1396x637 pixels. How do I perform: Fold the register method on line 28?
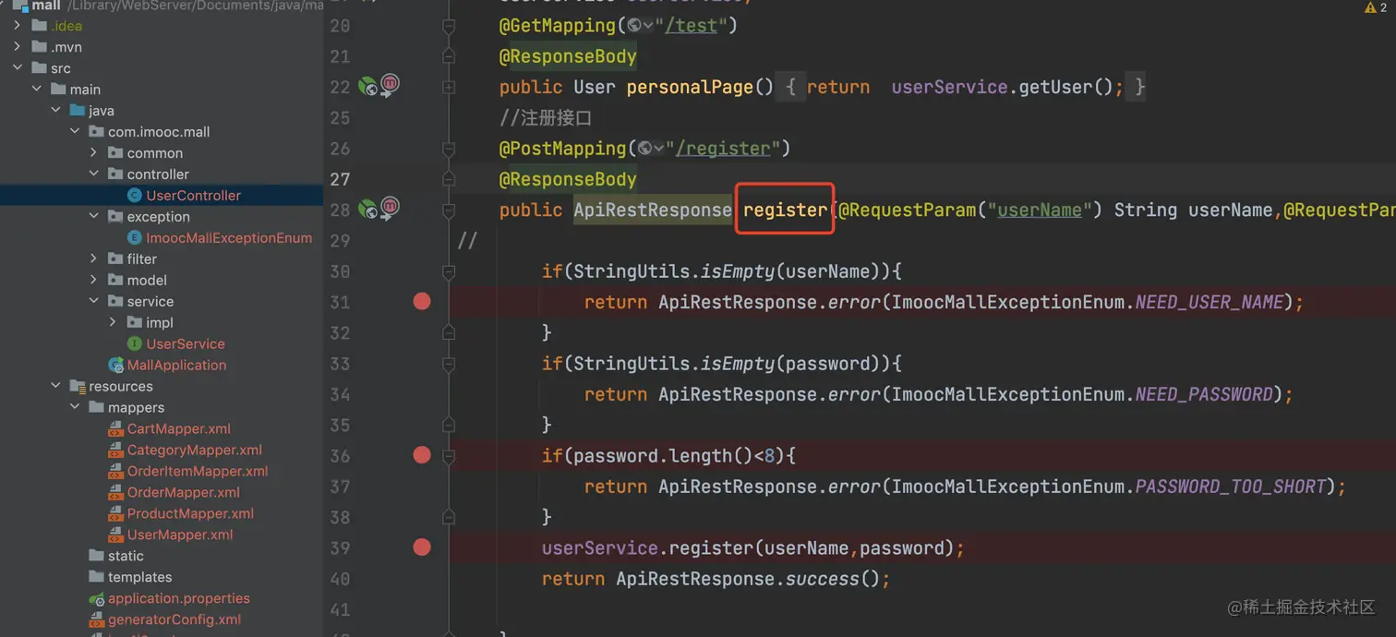click(449, 210)
